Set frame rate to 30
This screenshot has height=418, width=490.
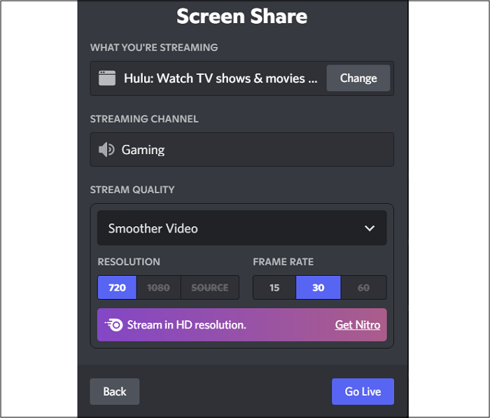pos(318,287)
